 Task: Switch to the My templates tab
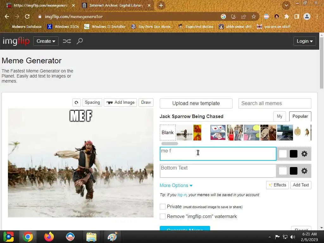[x=280, y=116]
